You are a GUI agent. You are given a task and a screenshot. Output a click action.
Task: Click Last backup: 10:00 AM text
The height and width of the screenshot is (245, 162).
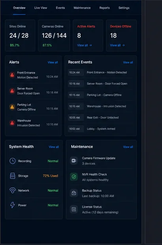tap(98, 196)
